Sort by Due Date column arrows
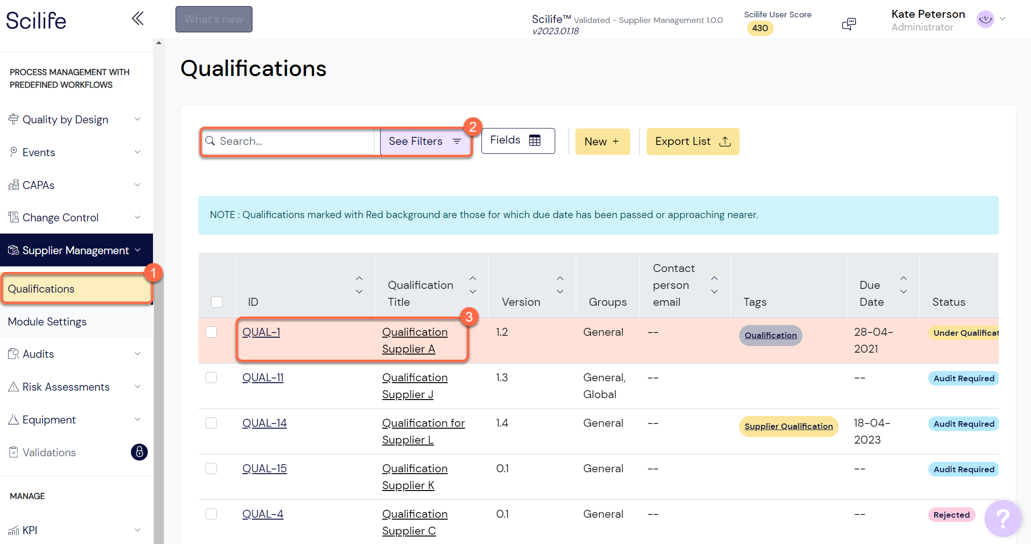The height and width of the screenshot is (544, 1031). [903, 285]
